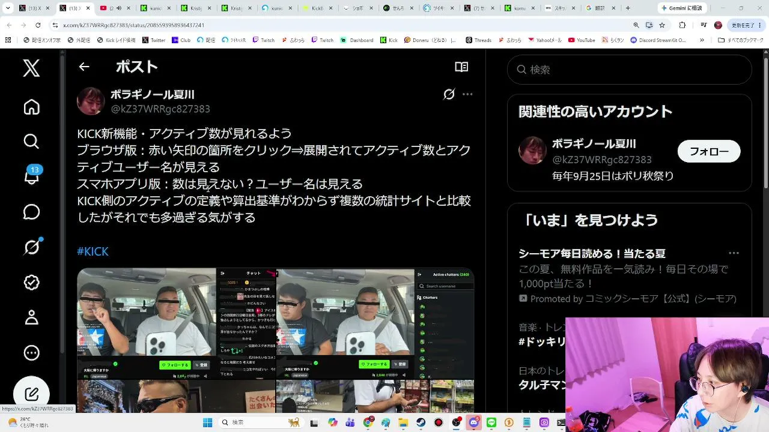Viewport: 769px width, 432px height.
Task: Switch to the first (13) X tab
Action: [35, 8]
